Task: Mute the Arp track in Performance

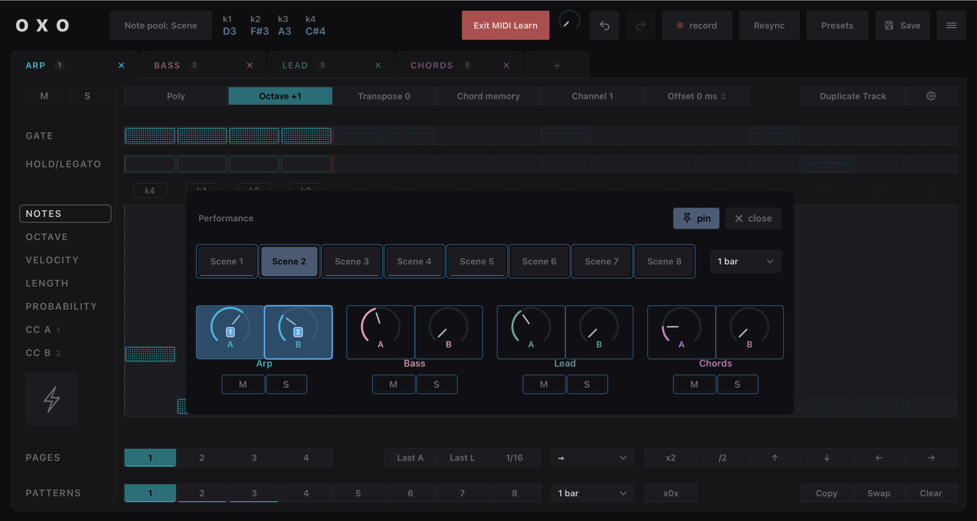Action: [x=243, y=384]
